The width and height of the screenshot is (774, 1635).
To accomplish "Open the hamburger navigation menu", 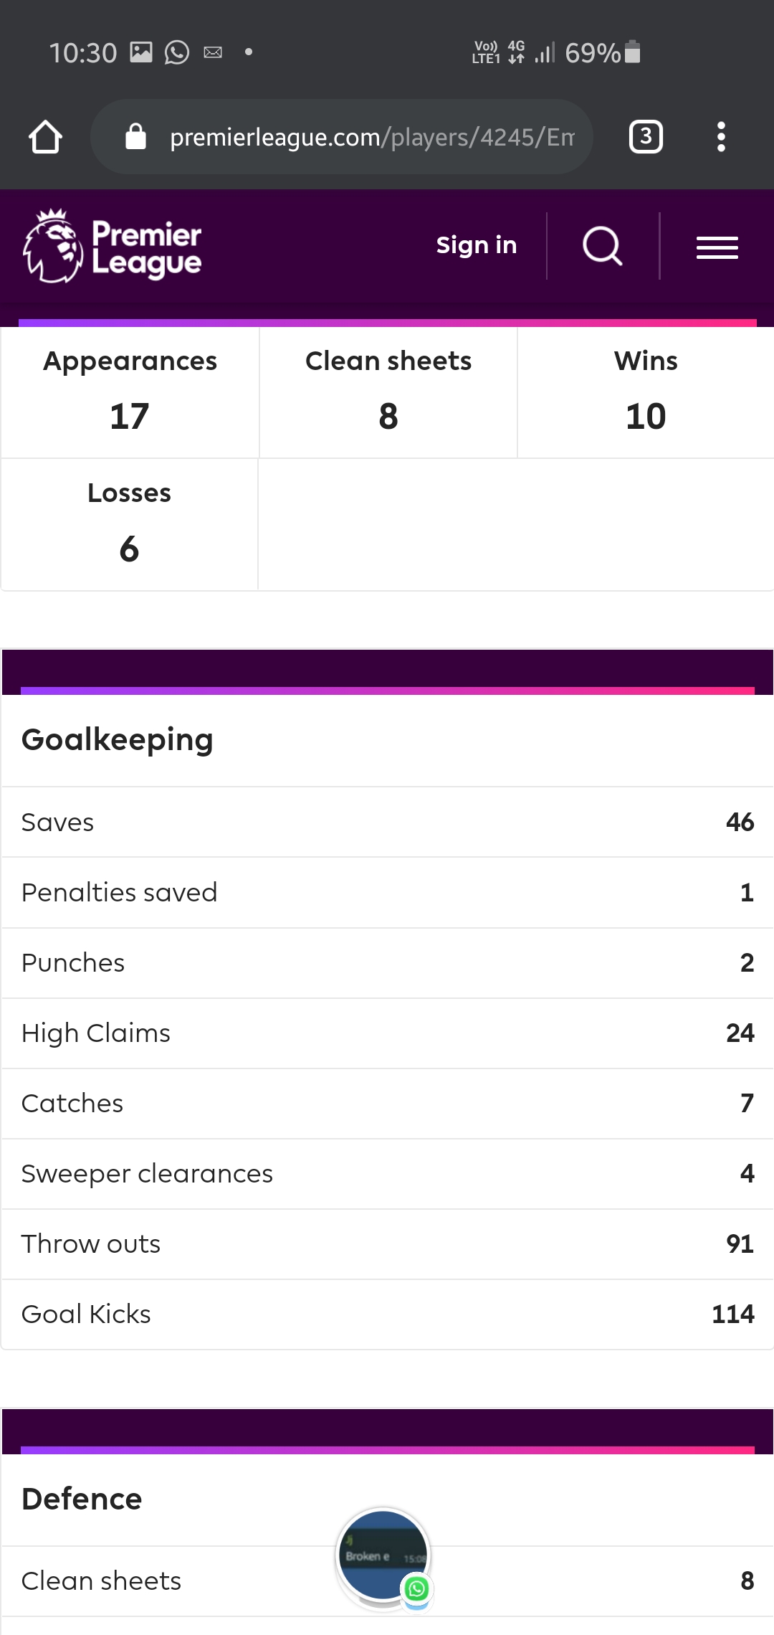I will coord(717,247).
